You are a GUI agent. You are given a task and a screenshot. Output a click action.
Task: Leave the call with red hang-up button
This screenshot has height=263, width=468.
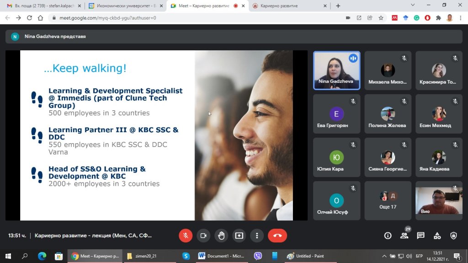tap(277, 236)
